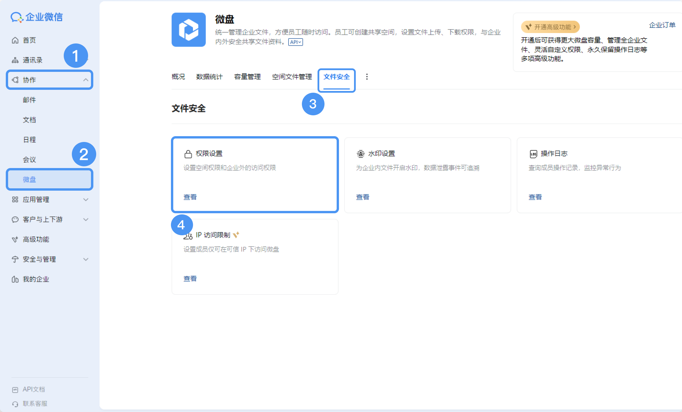Open the 空间文件管理 tab
The image size is (682, 412).
(292, 77)
